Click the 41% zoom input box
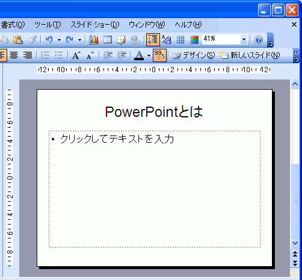Viewport: 302px width, 280px height. pyautogui.click(x=221, y=39)
